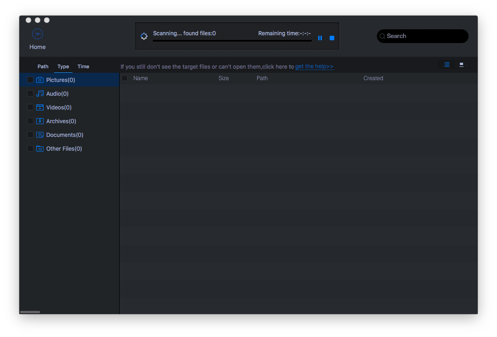Click the scan progress bar
Screen dimensions: 497x337
click(x=232, y=41)
